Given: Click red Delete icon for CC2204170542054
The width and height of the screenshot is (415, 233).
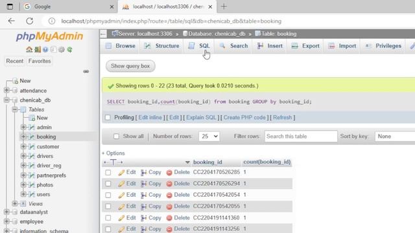Looking at the screenshot, I should pyautogui.click(x=169, y=195).
